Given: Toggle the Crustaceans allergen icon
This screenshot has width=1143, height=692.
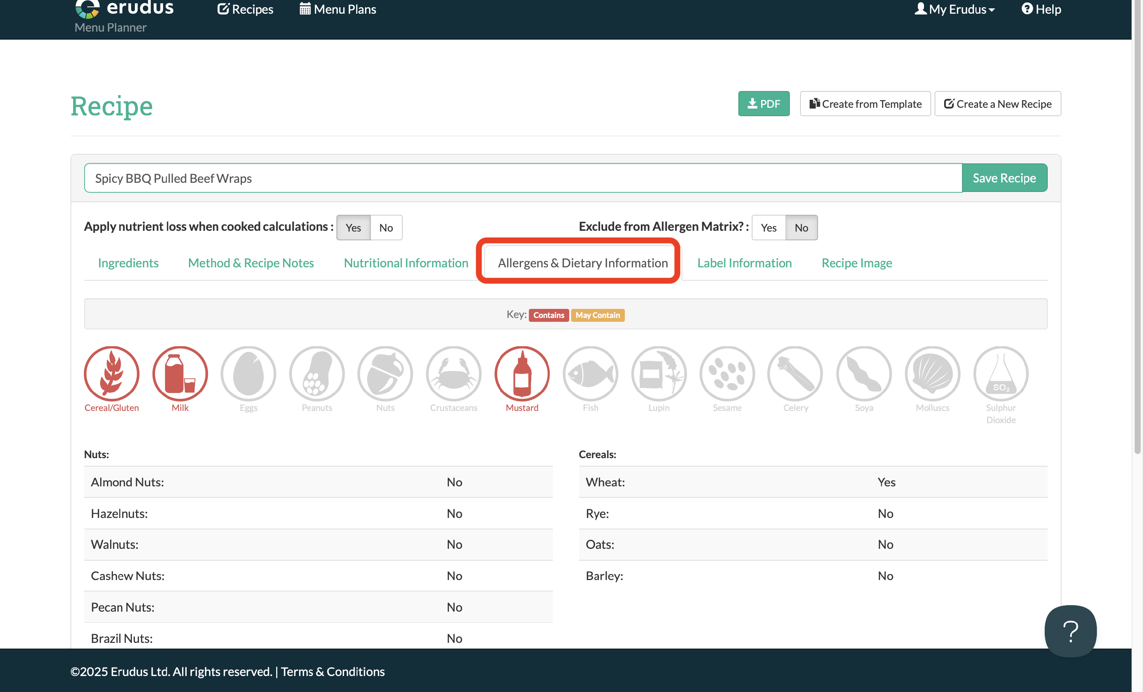Looking at the screenshot, I should coord(453,373).
